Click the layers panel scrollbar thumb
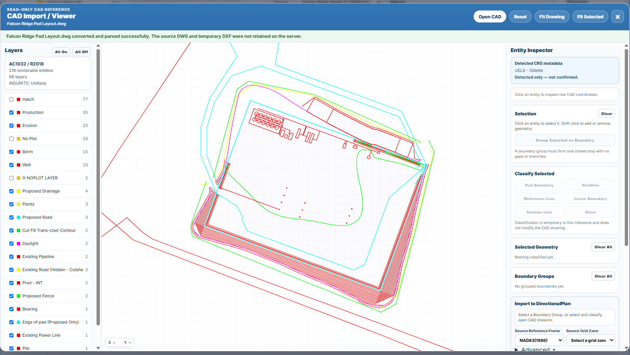This screenshot has height=355, width=630. pyautogui.click(x=98, y=187)
